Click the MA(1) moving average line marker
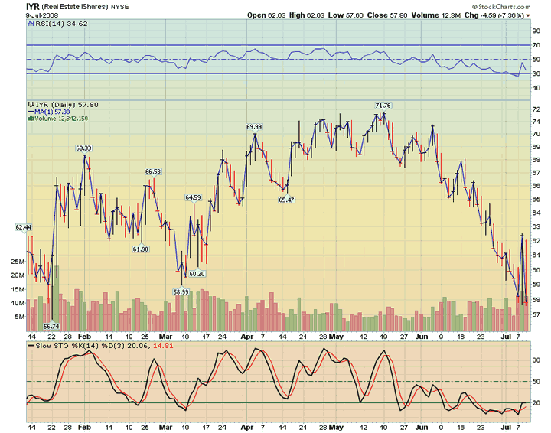This screenshot has width=551, height=433. (30, 111)
